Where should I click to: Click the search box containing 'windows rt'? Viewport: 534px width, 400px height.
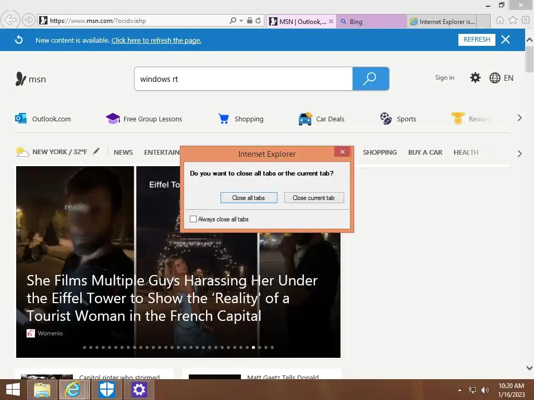(x=243, y=79)
